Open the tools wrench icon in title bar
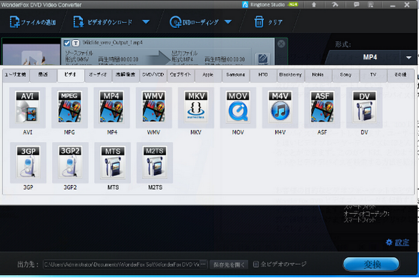The height and width of the screenshot is (278, 419). pos(335,5)
